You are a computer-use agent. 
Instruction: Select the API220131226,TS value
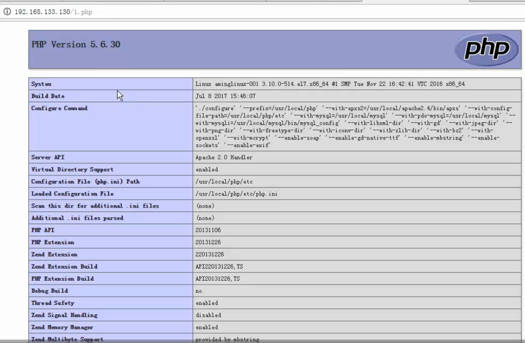(x=219, y=267)
